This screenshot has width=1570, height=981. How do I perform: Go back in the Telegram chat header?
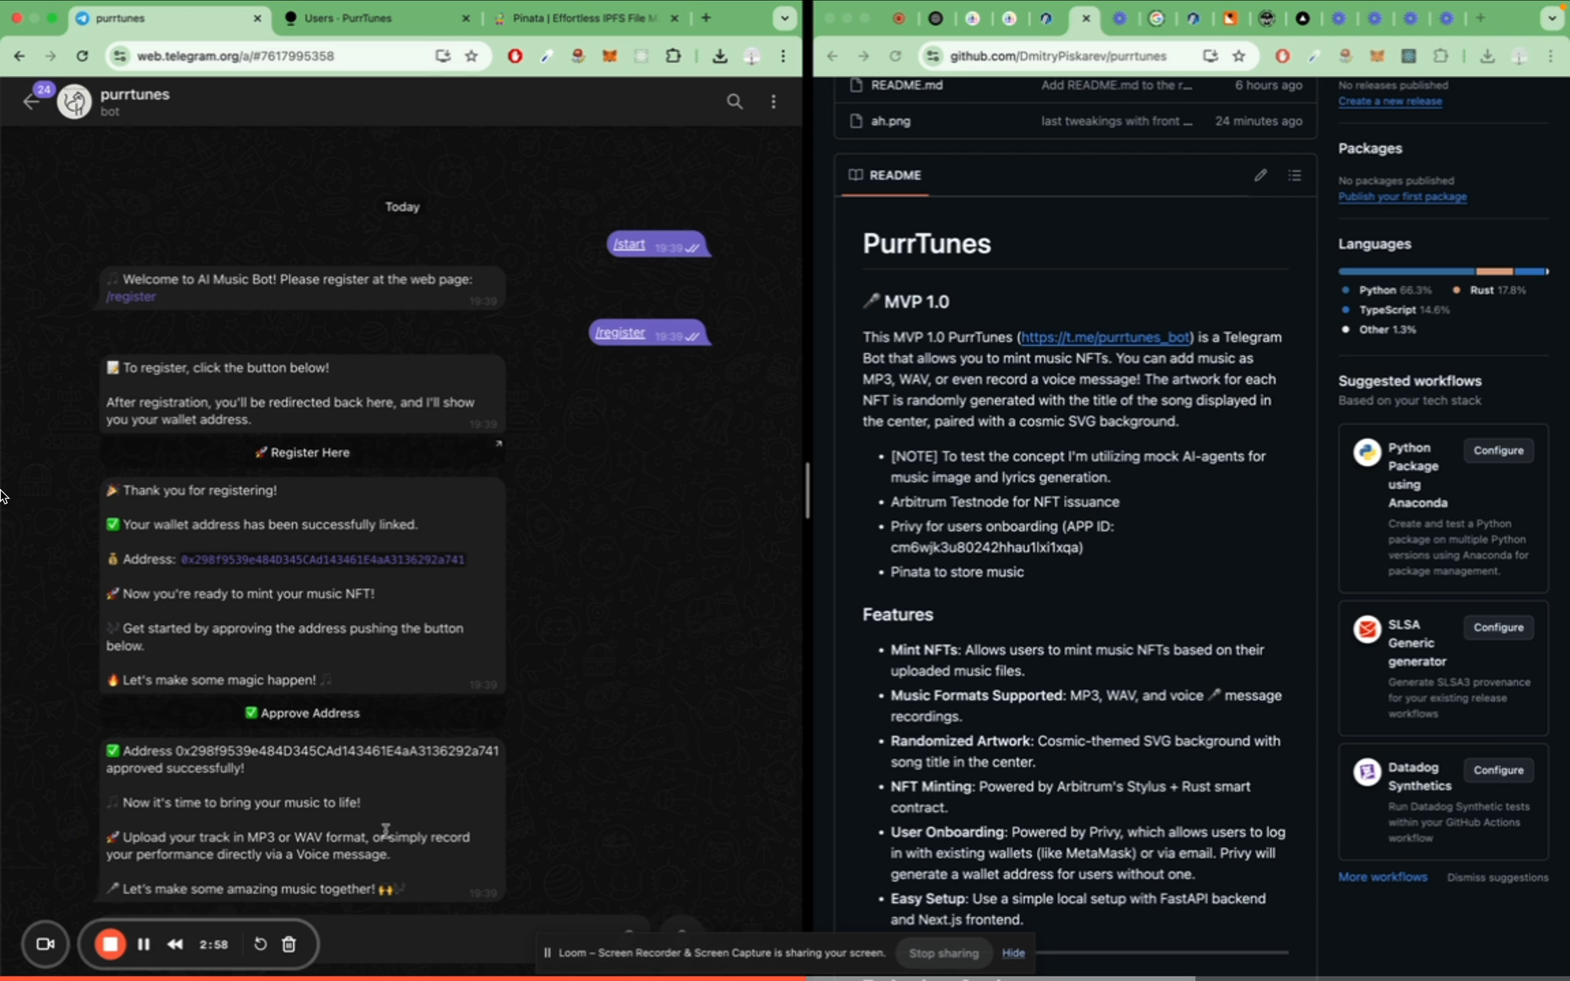tap(31, 101)
